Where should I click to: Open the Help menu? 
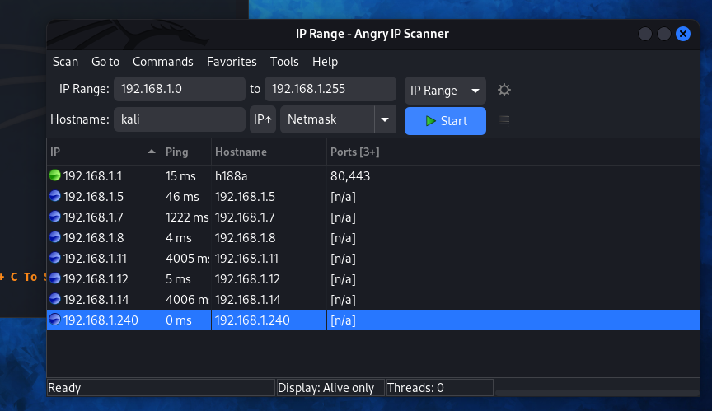click(326, 62)
